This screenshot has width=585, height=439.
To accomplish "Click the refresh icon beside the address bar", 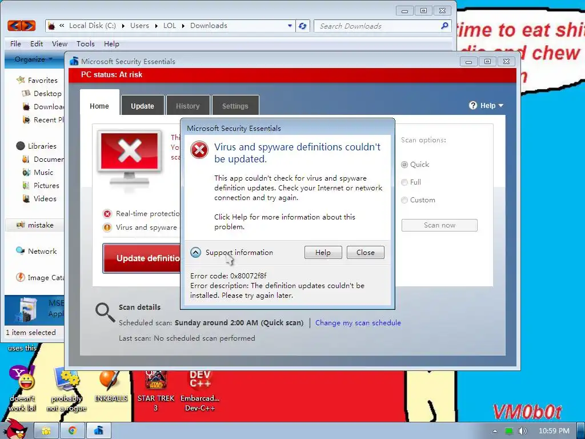I will click(x=303, y=26).
